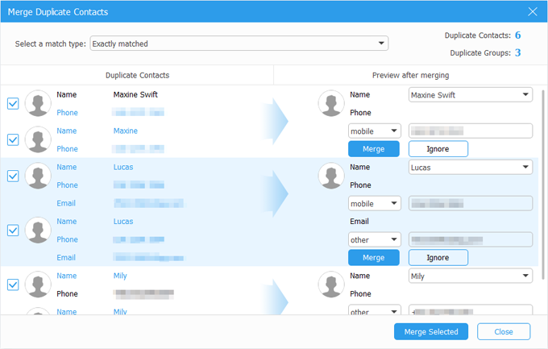Toggle the Mily contact checkbox

(13, 285)
